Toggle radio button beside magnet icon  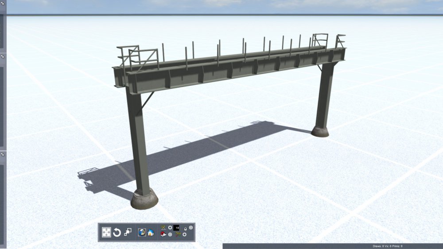[170, 235]
